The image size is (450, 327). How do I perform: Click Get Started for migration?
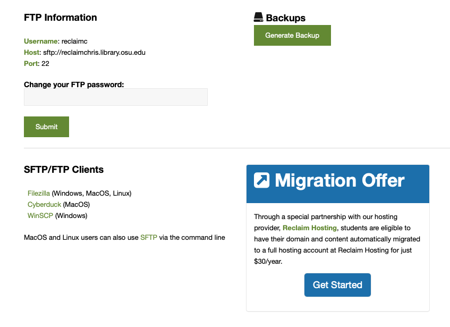point(337,285)
